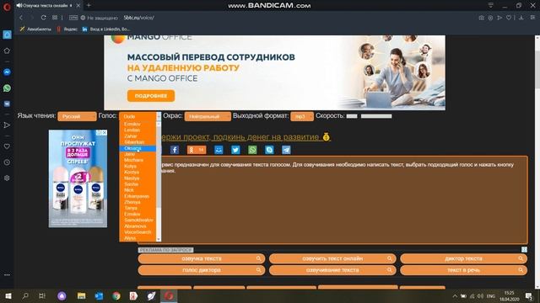The width and height of the screenshot is (540, 303).
Task: Click the озвучка текста search suggestion
Action: pyautogui.click(x=202, y=258)
